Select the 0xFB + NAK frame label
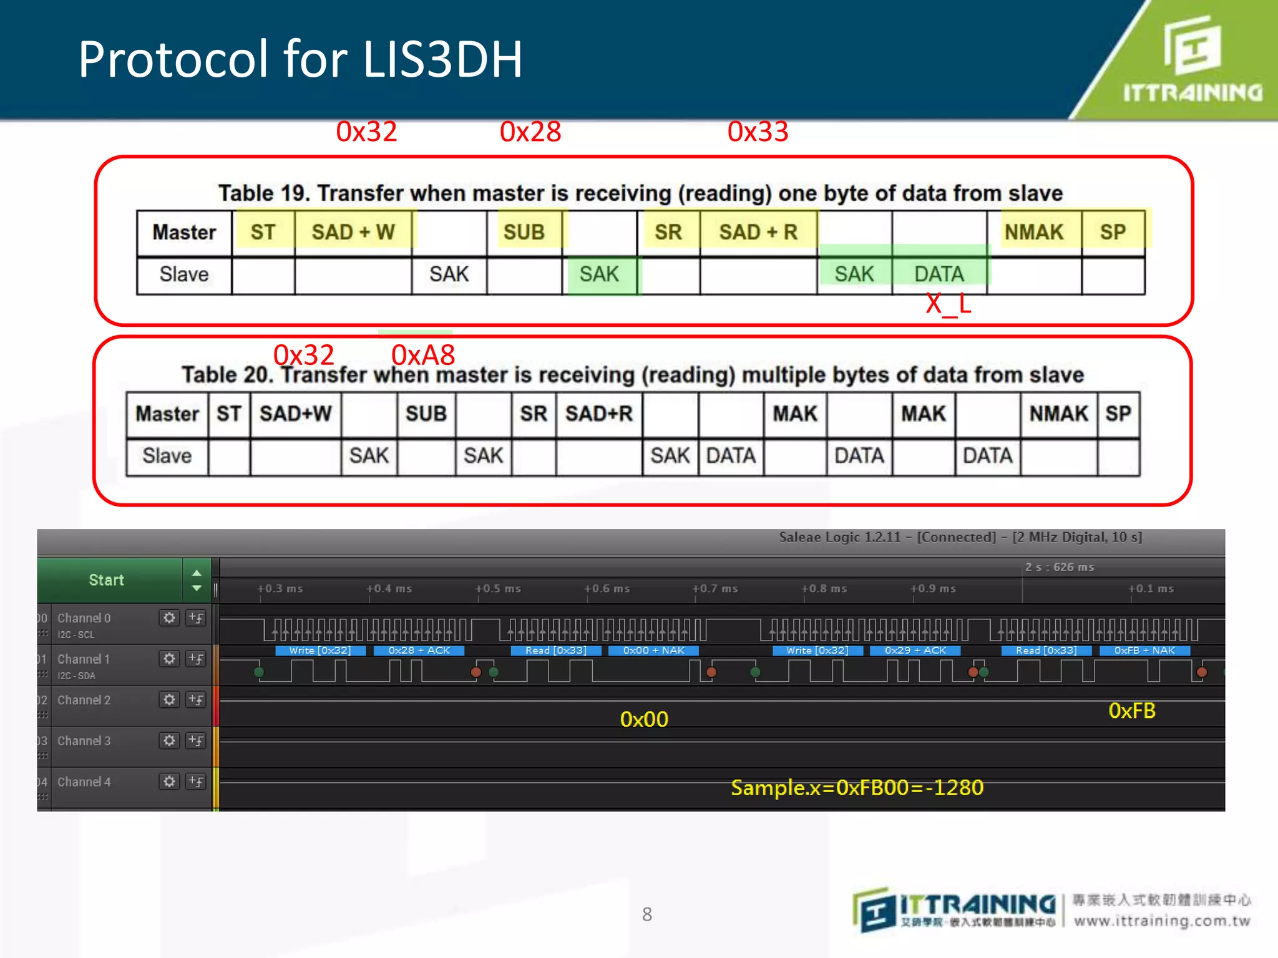The image size is (1278, 958). 1144,651
